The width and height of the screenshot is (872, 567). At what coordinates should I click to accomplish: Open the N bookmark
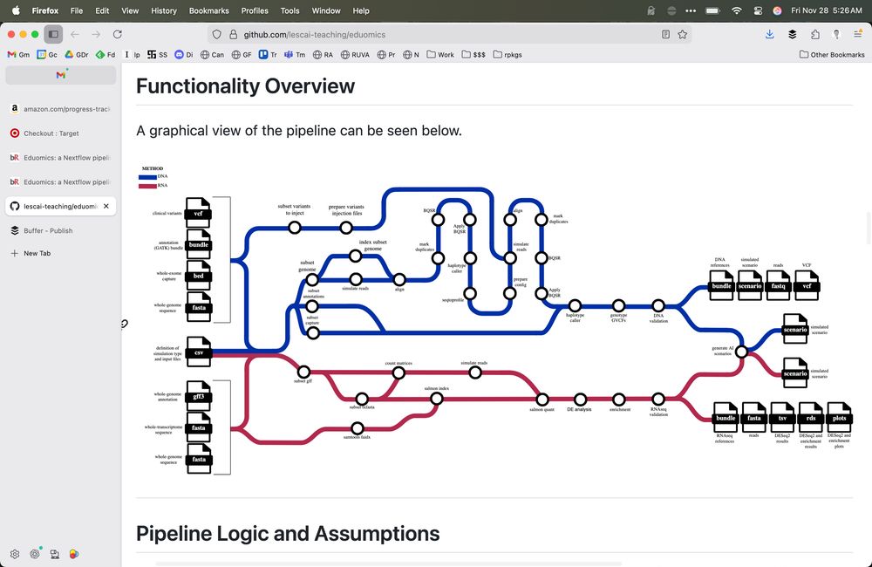411,55
